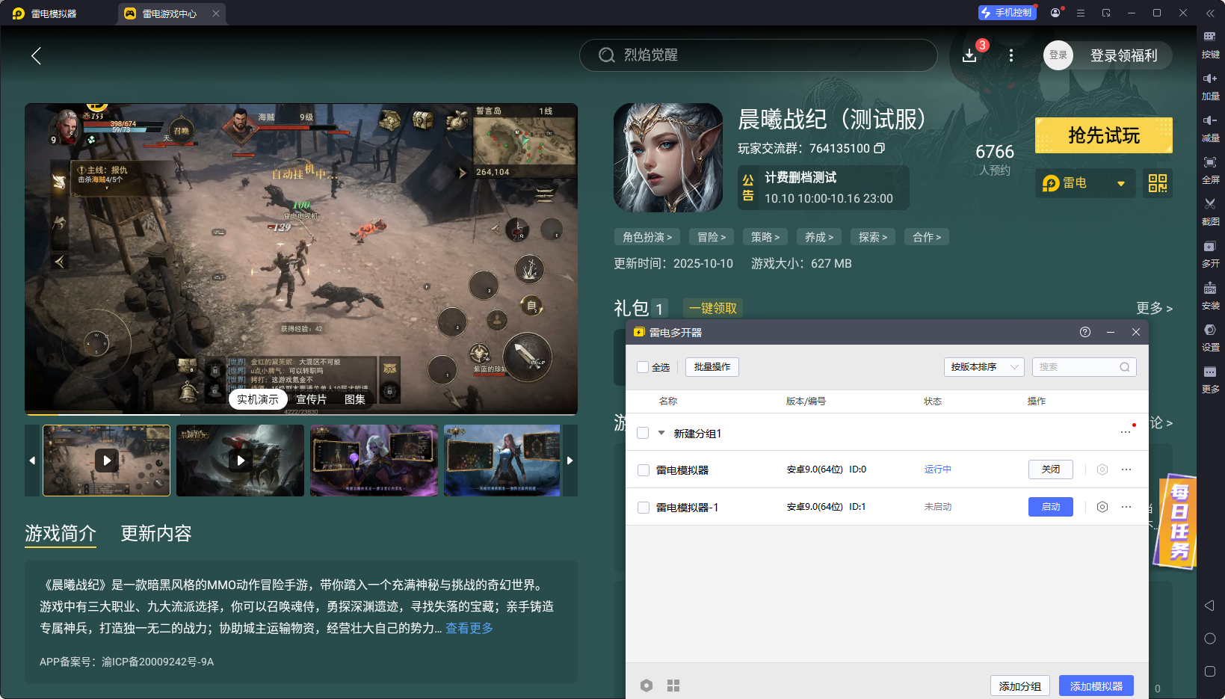The height and width of the screenshot is (699, 1225).
Task: Open 多开 multi-instance sidebar icon
Action: tap(1210, 253)
